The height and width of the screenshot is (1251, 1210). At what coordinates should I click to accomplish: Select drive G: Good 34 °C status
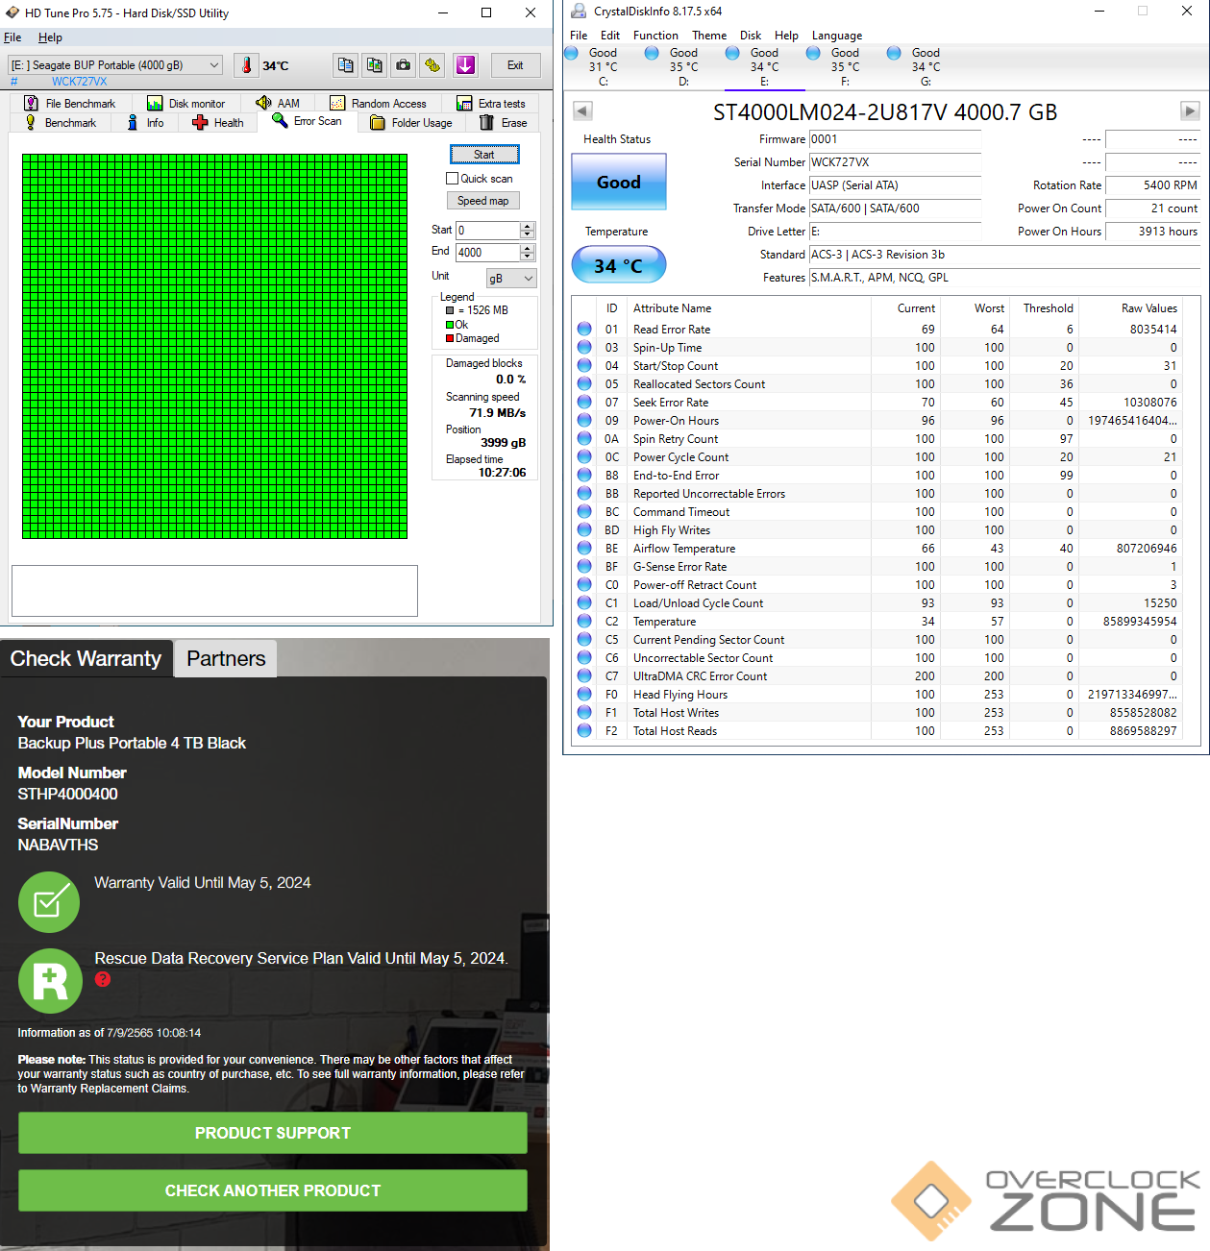click(925, 66)
